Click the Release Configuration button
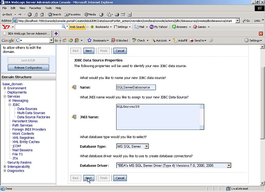 click(x=28, y=68)
